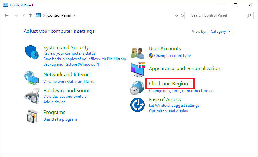Click the Ease of Access icon
The image size is (258, 157).
click(137, 105)
